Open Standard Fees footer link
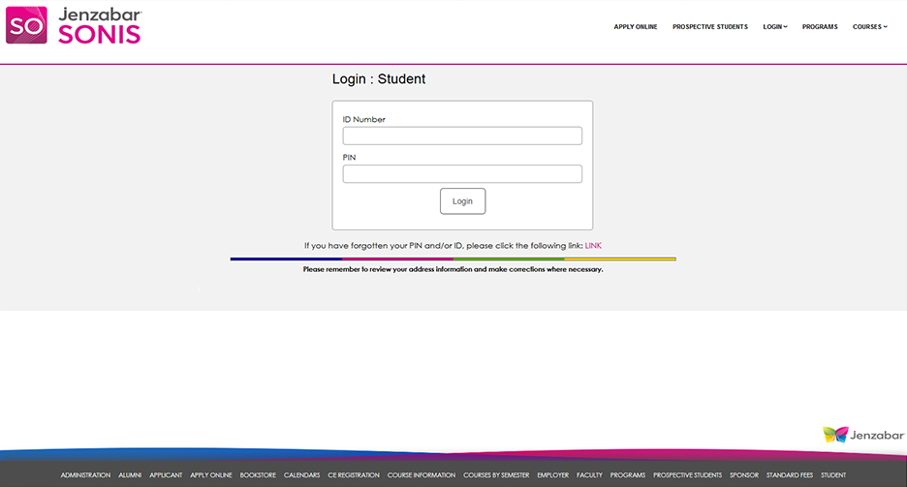The height and width of the screenshot is (487, 907). (790, 474)
